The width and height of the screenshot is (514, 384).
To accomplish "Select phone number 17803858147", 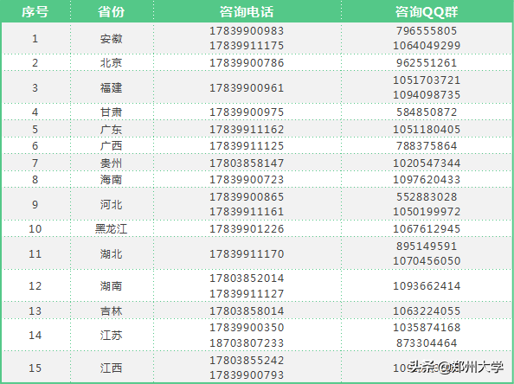I will point(247,163).
